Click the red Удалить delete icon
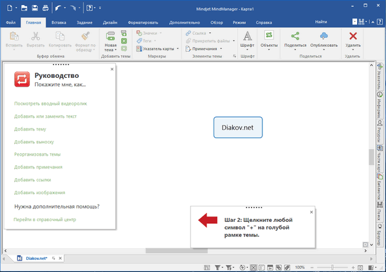 pos(353,35)
